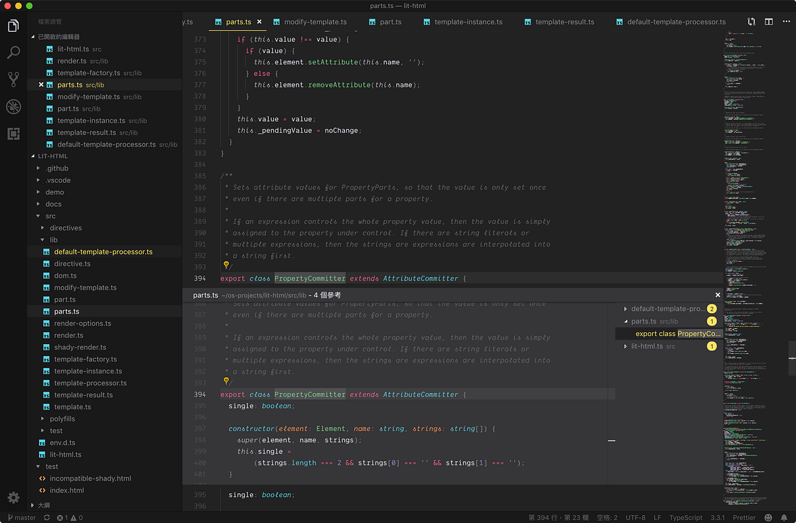
Task: Open the editor more actions menu (ellipsis)
Action: [x=785, y=21]
